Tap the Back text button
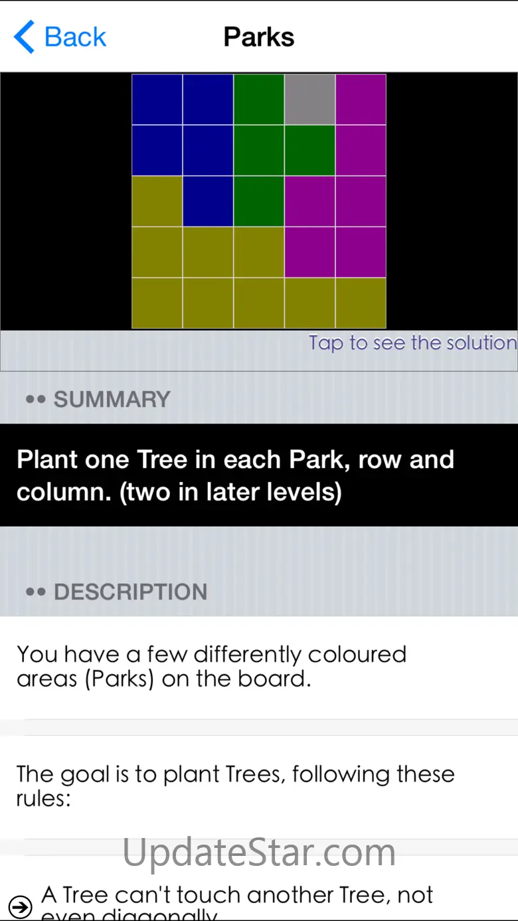Image resolution: width=518 pixels, height=921 pixels. pos(75,37)
